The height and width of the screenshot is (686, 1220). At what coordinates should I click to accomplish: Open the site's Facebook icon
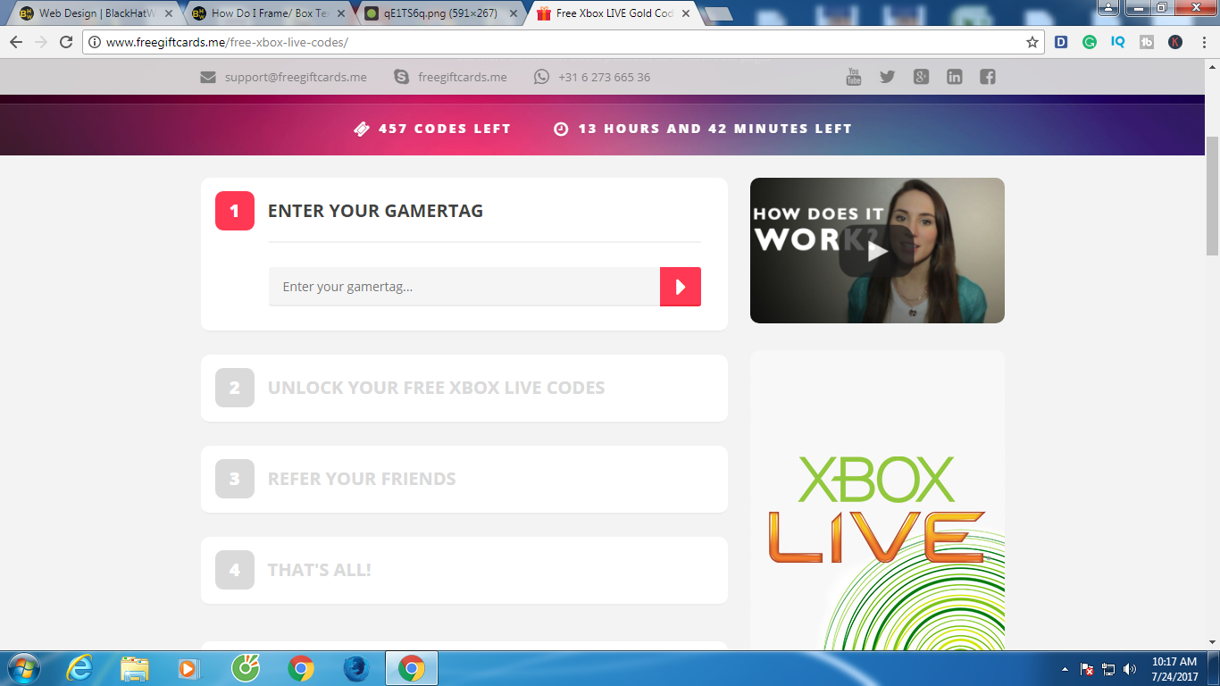click(x=988, y=77)
